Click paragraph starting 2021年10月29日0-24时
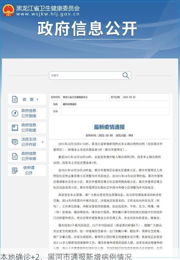 (x=108, y=147)
